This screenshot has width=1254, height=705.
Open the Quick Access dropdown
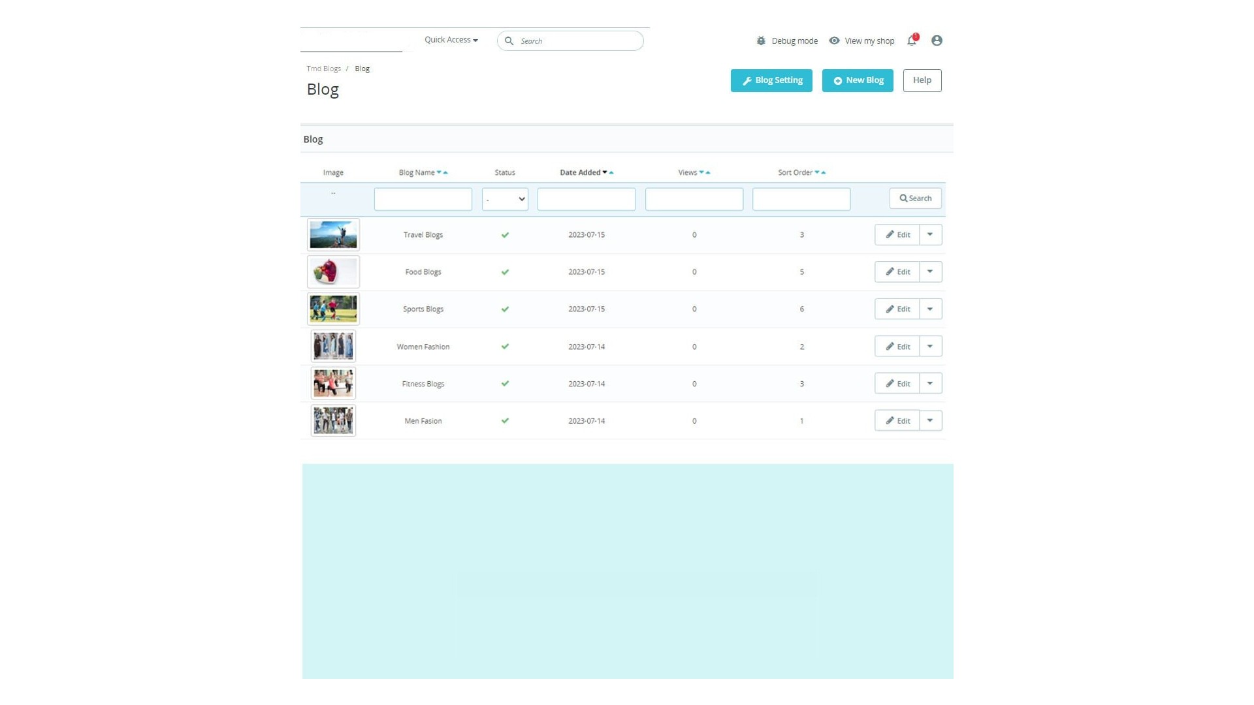coord(450,40)
